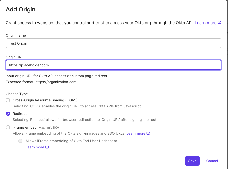The height and width of the screenshot is (169, 228).
Task: Save the new origin
Action: pyautogui.click(x=192, y=161)
